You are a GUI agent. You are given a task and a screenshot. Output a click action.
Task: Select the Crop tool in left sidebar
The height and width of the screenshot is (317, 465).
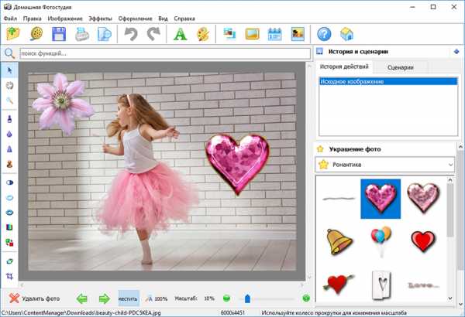pos(9,276)
